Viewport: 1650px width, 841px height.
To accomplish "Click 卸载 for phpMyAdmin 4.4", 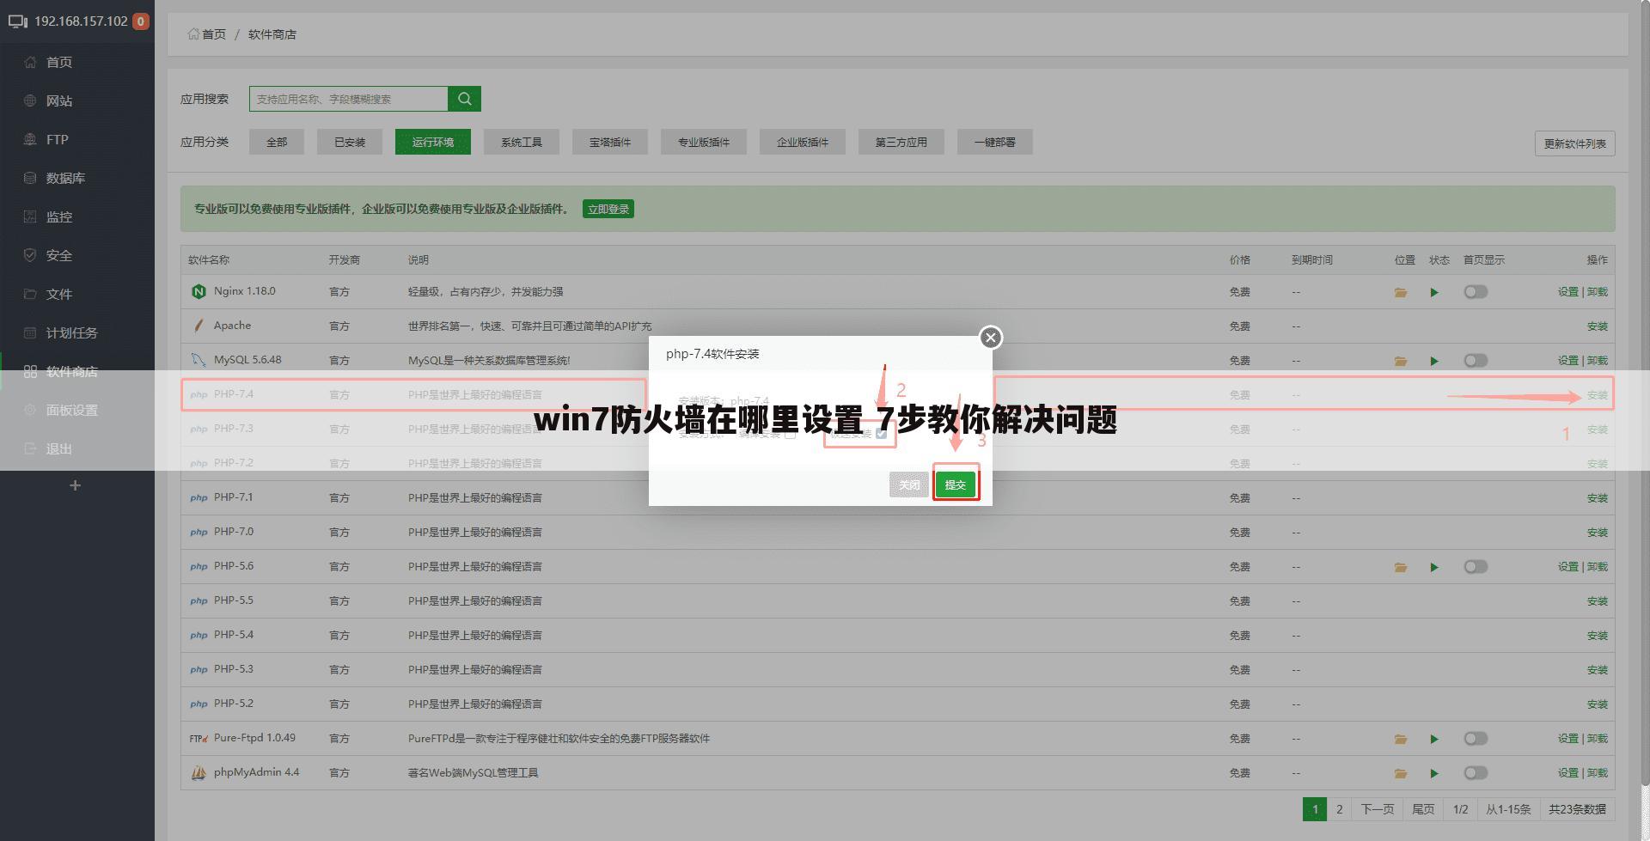I will tap(1598, 773).
